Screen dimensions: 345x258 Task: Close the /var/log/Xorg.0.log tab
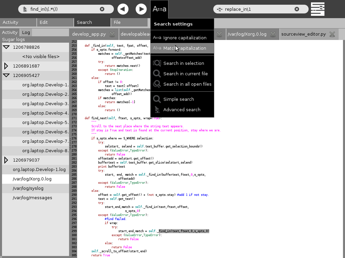click(x=273, y=34)
